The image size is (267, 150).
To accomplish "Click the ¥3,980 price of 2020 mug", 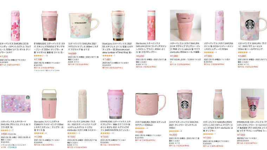I will 242,56.
